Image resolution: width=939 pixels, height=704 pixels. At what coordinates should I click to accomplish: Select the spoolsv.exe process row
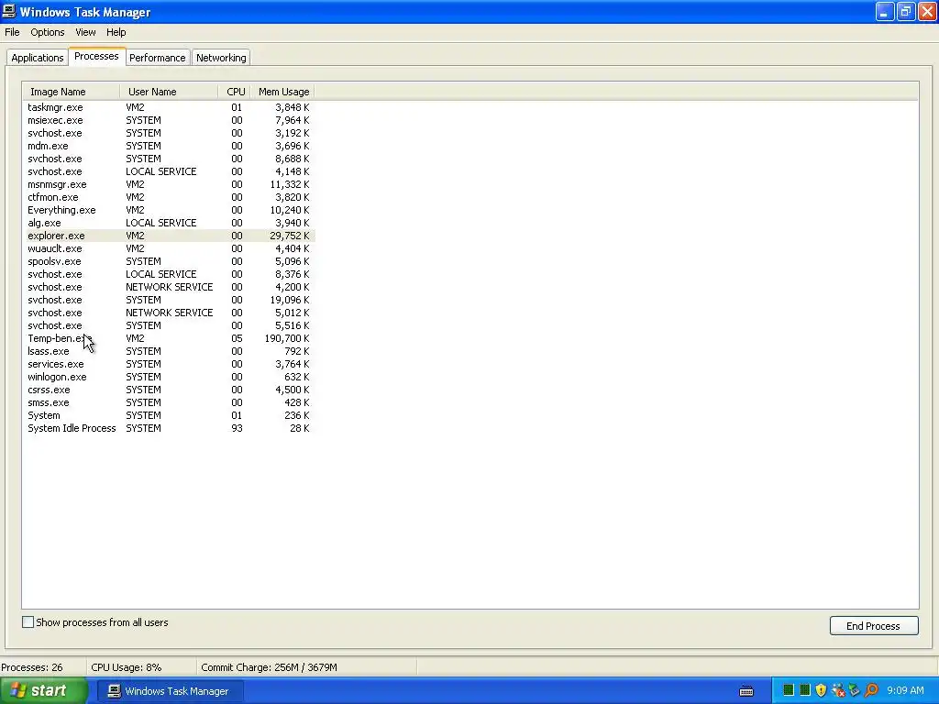click(169, 261)
